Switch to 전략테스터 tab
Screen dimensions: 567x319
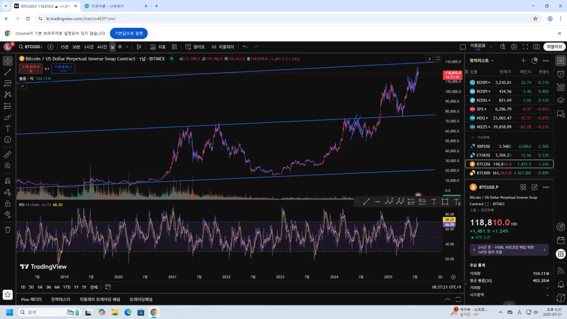pyautogui.click(x=60, y=299)
